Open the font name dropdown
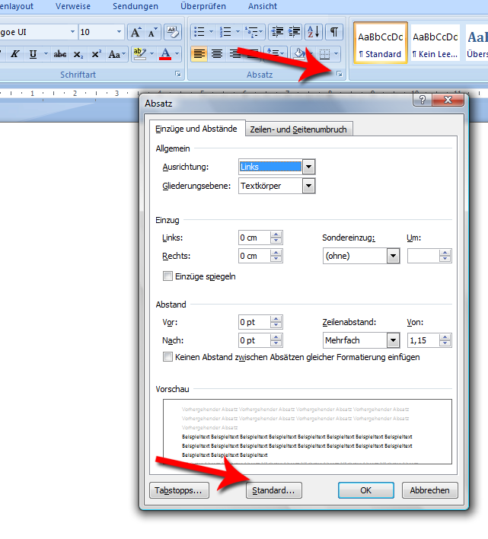Screen dimensions: 488x539 pos(72,32)
